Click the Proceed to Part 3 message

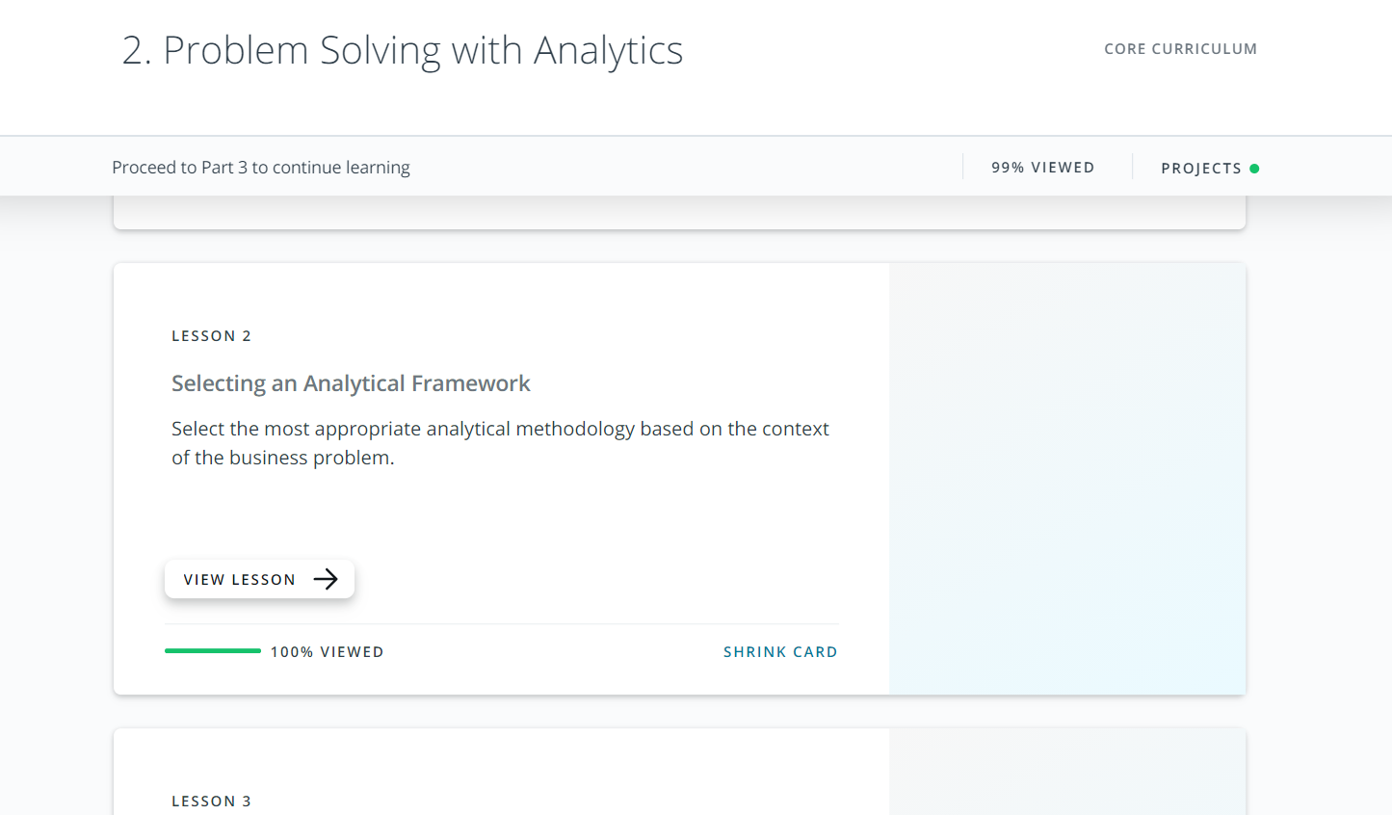(x=261, y=168)
